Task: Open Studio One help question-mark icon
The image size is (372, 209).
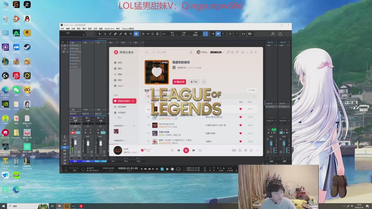Action: pyautogui.click(x=237, y=34)
